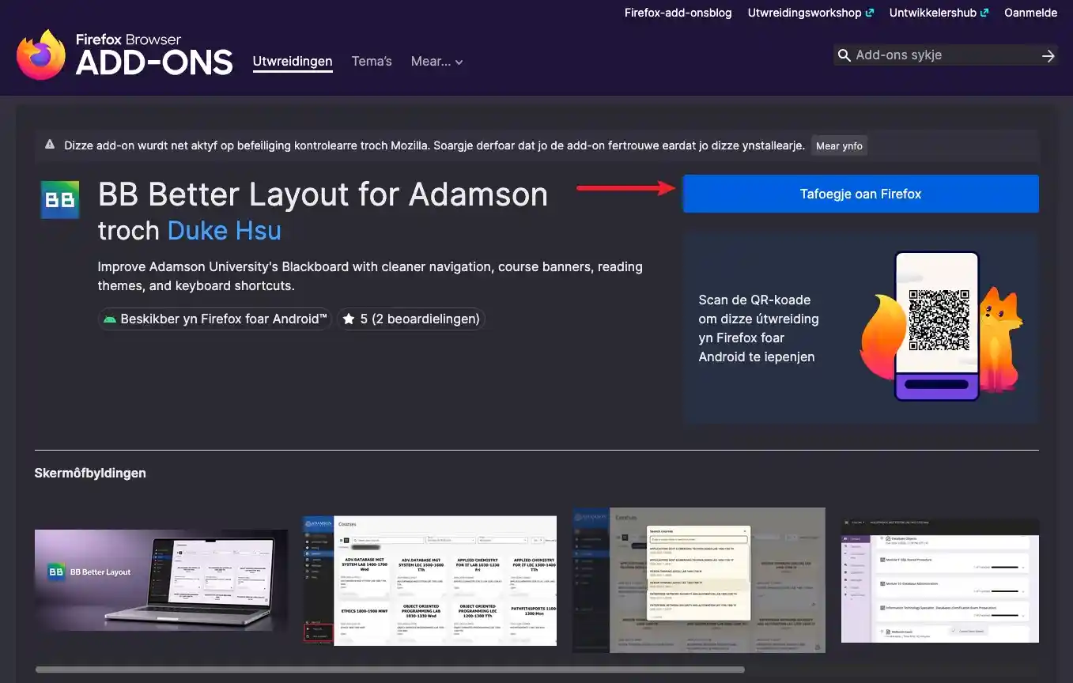
Task: Click the Android availability icon
Action: (x=109, y=319)
